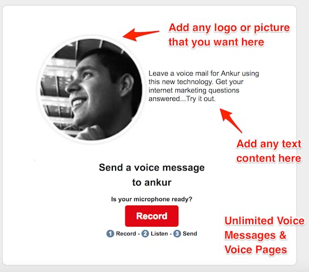Viewport: 309px width, 272px height.
Task: Click the 'that you want here' annotation line
Action: pos(216,42)
